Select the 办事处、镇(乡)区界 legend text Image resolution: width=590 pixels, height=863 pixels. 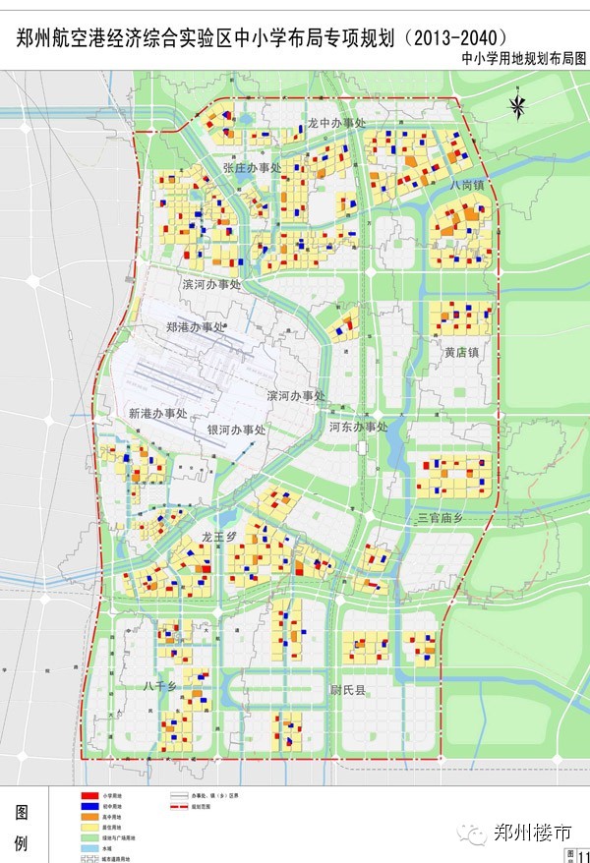[215, 796]
